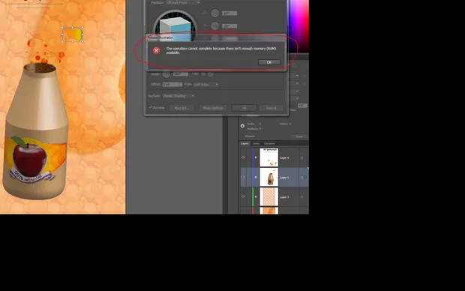The image size is (465, 291).
Task: Turn the cap on for solid appearance
Action: (x=203, y=74)
